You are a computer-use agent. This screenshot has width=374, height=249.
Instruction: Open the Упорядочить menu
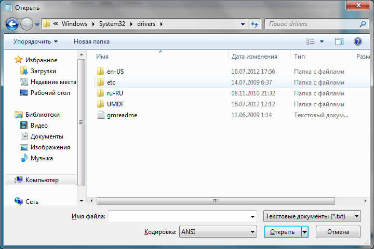pyautogui.click(x=35, y=41)
